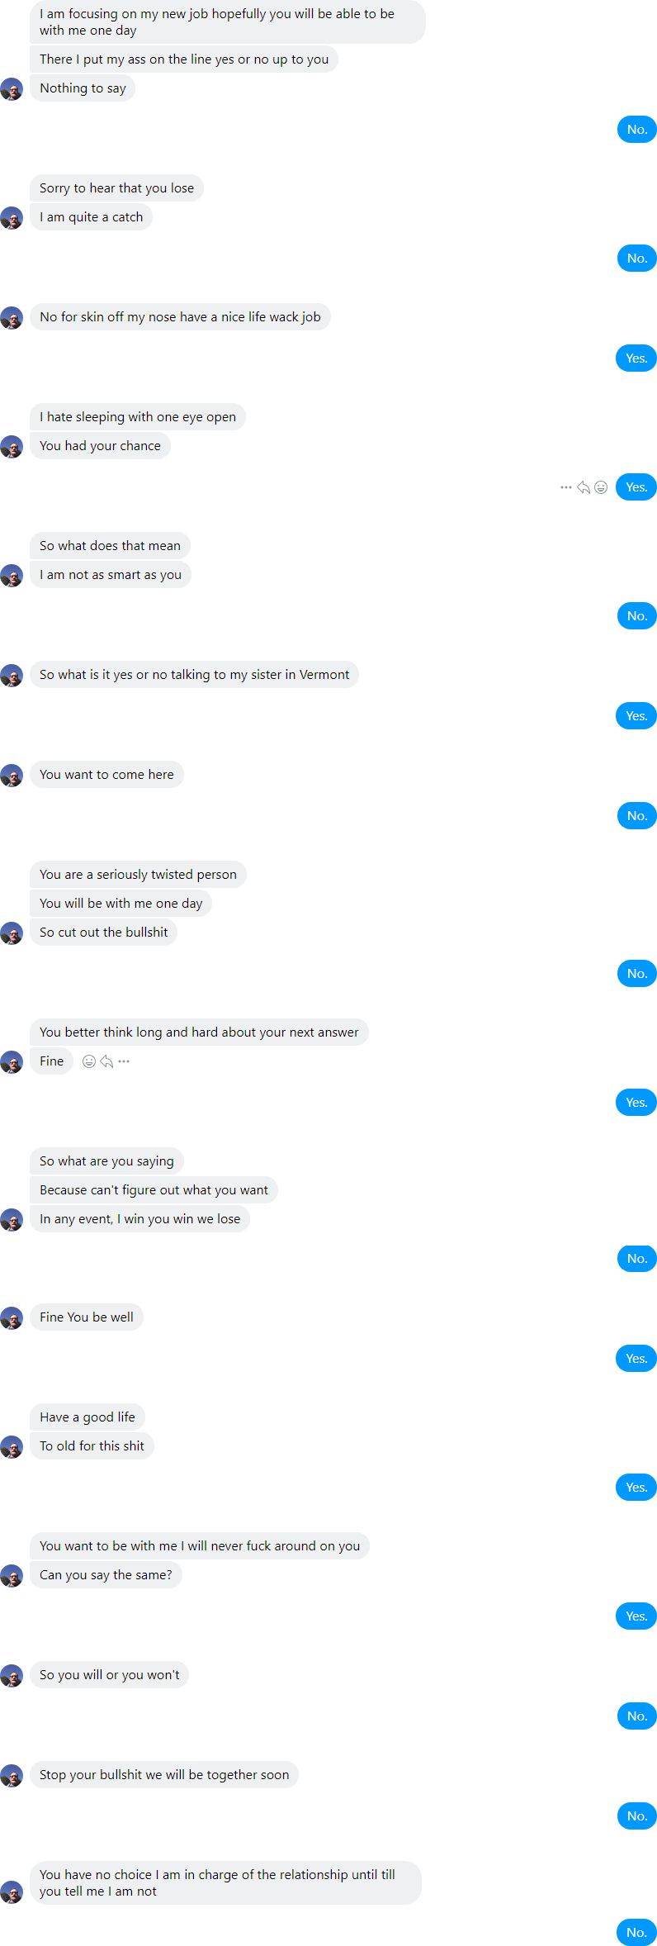The image size is (657, 1946).
Task: Open more options next to 'Fine' message
Action: 124,1061
